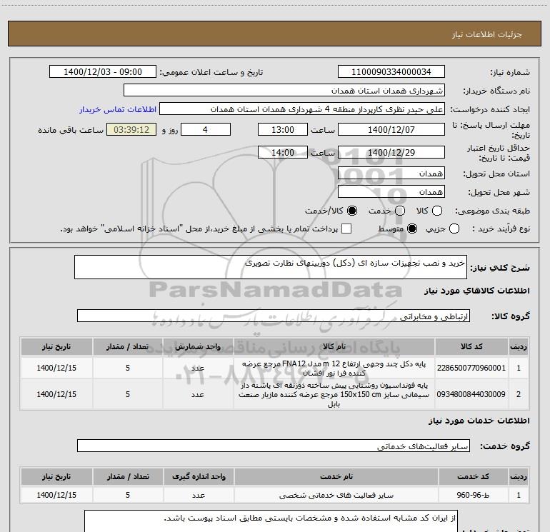Image resolution: width=550 pixels, height=532 pixels.
Task: Click the remaining time countdown 03:39:12
Action: coord(131,130)
